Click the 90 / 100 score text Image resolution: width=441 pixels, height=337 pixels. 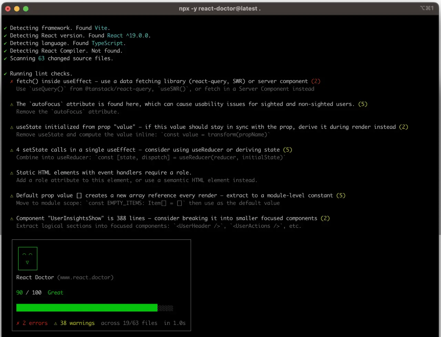(x=29, y=293)
